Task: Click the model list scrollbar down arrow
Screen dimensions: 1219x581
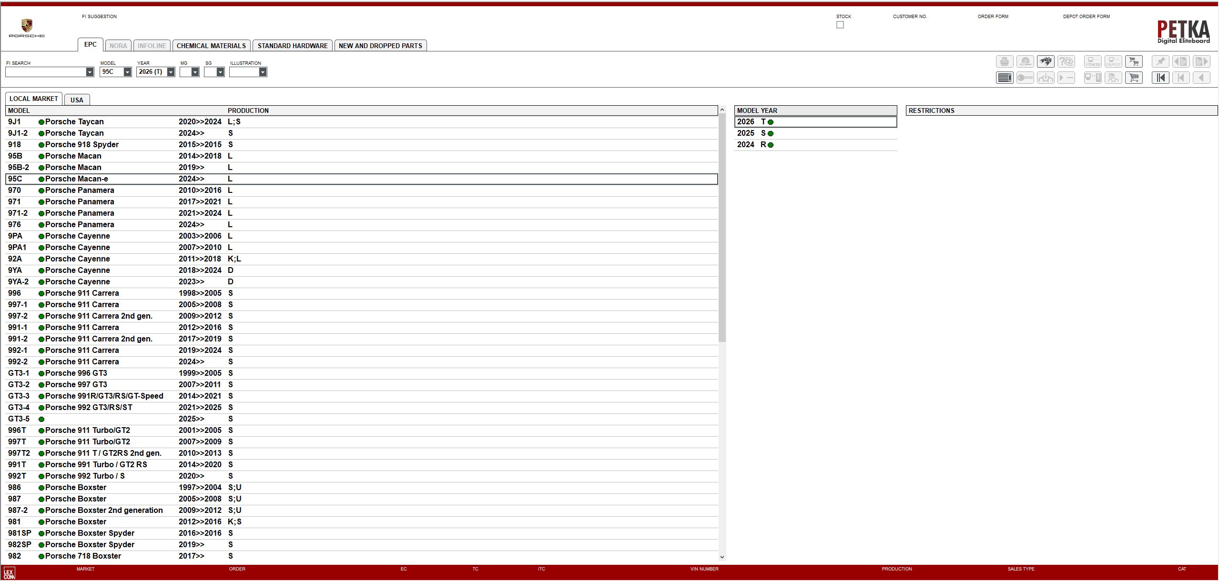Action: pos(722,557)
